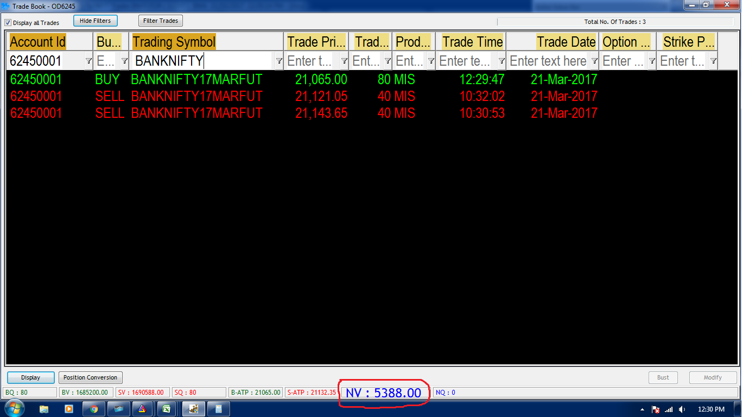Open filter dropdown for Product column
Image resolution: width=749 pixels, height=417 pixels.
[x=431, y=61]
